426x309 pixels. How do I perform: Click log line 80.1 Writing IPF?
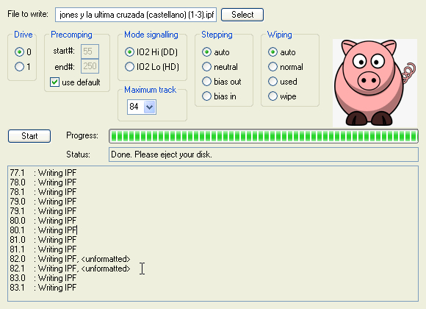coord(43,230)
